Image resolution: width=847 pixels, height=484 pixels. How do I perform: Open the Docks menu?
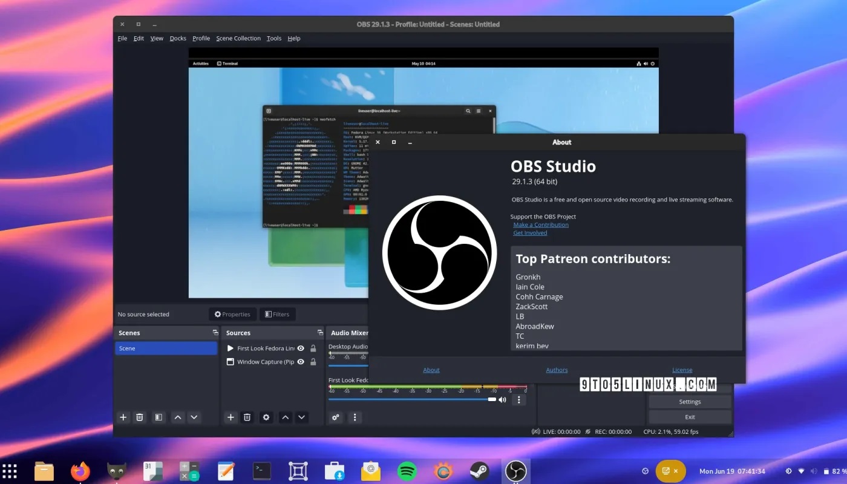tap(178, 38)
